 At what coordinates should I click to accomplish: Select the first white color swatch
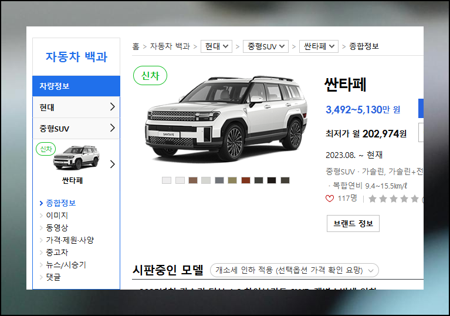(167, 180)
